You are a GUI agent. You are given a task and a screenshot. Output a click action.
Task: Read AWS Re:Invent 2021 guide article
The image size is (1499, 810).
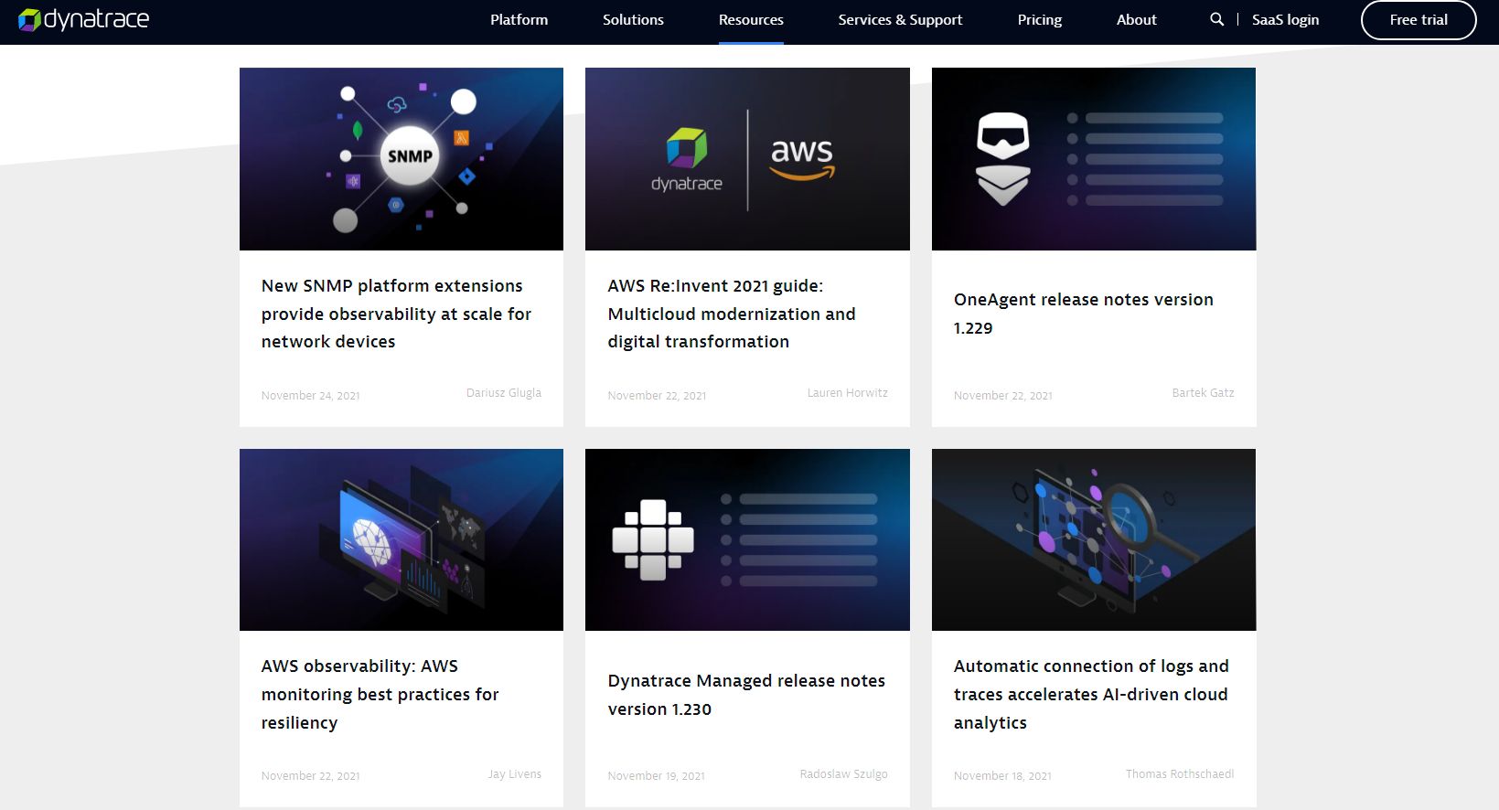[731, 314]
